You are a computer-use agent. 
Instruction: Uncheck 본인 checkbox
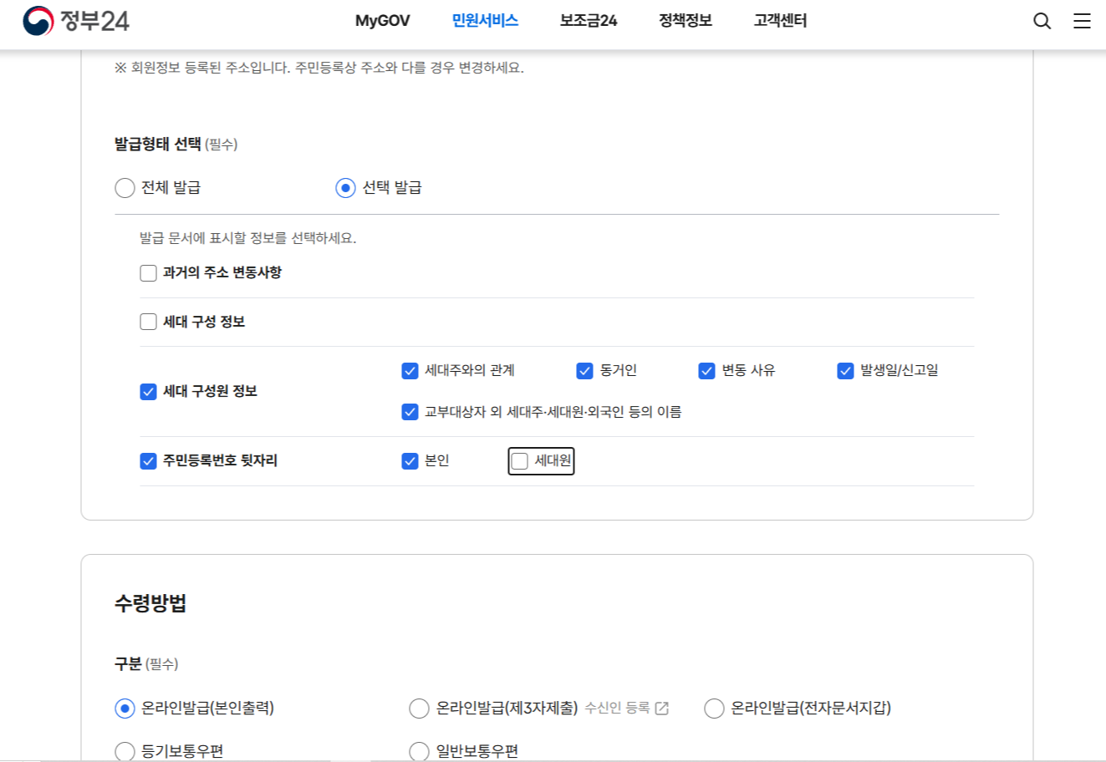tap(410, 461)
